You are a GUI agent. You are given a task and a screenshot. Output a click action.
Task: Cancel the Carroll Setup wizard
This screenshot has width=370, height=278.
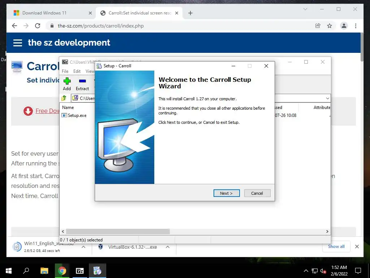(257, 193)
